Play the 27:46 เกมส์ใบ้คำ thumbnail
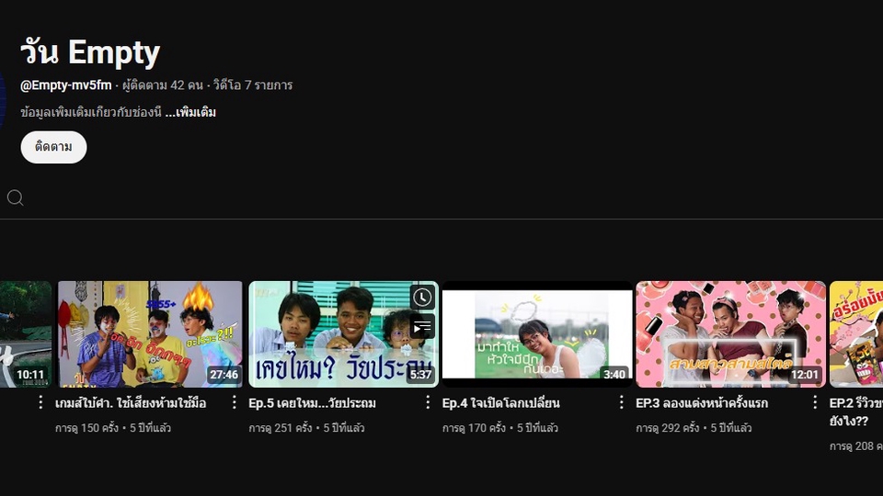 [150, 334]
